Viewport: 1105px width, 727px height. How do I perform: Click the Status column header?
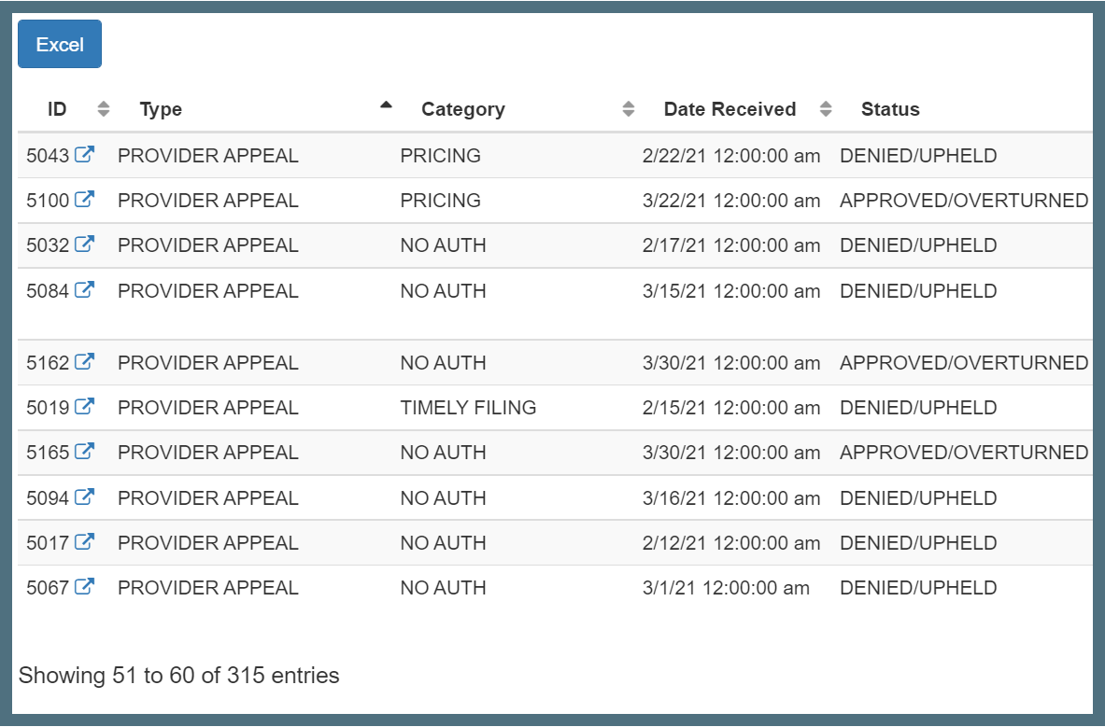890,109
